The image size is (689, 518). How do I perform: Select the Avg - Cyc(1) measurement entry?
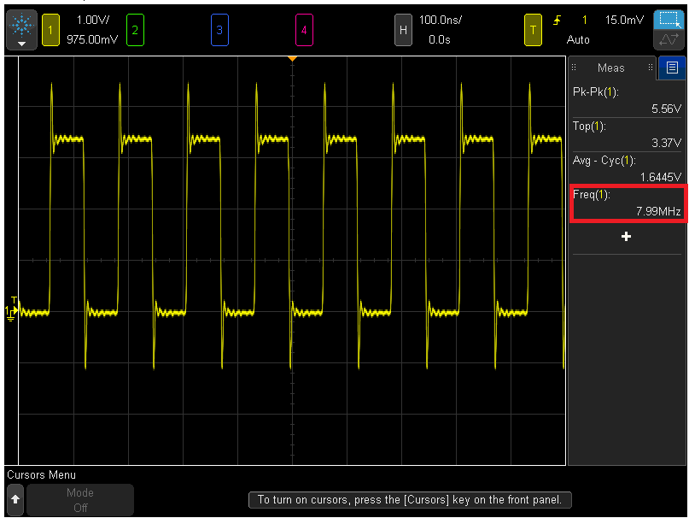627,168
